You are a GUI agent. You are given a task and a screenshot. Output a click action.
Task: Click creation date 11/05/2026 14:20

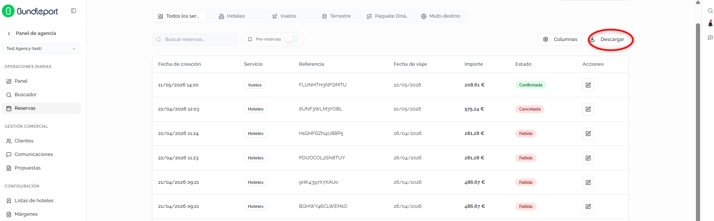tap(178, 85)
